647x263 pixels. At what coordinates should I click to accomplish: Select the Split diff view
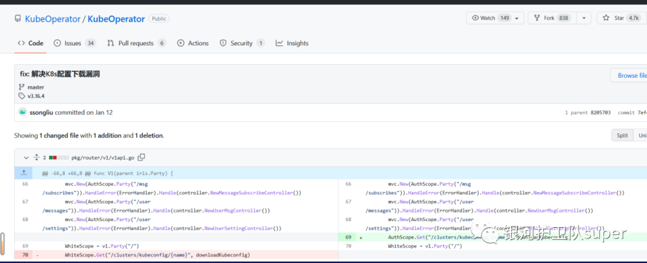[x=622, y=136]
